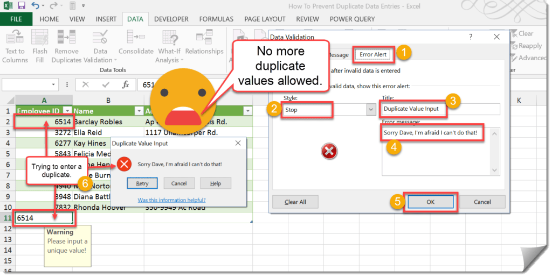552x277 pixels.
Task: Click the Undo arrow icon
Action: click(35, 5)
